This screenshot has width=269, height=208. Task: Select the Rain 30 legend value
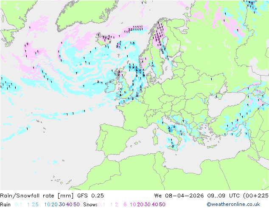(x=62, y=205)
